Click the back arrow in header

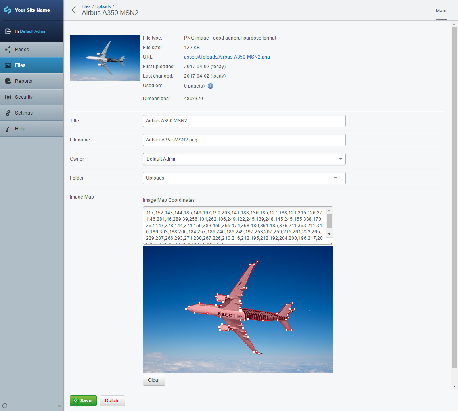(74, 10)
